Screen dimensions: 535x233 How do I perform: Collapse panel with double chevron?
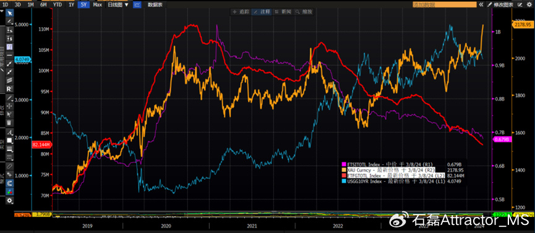pyautogui.click(x=481, y=4)
